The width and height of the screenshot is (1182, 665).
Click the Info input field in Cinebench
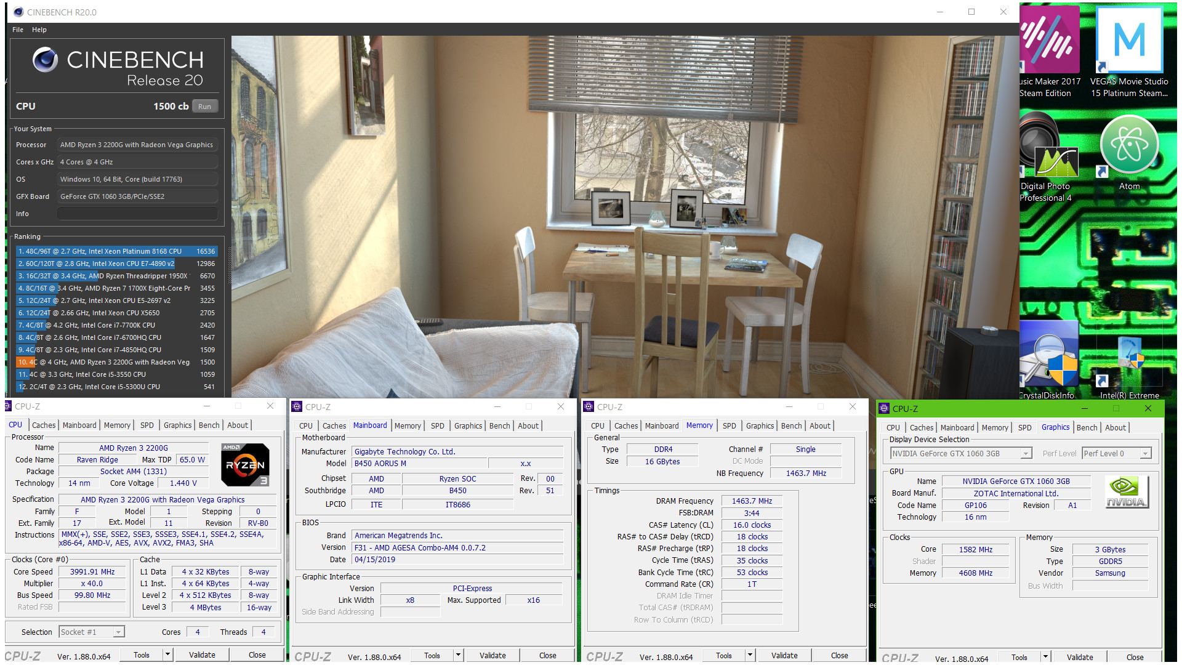pos(137,214)
